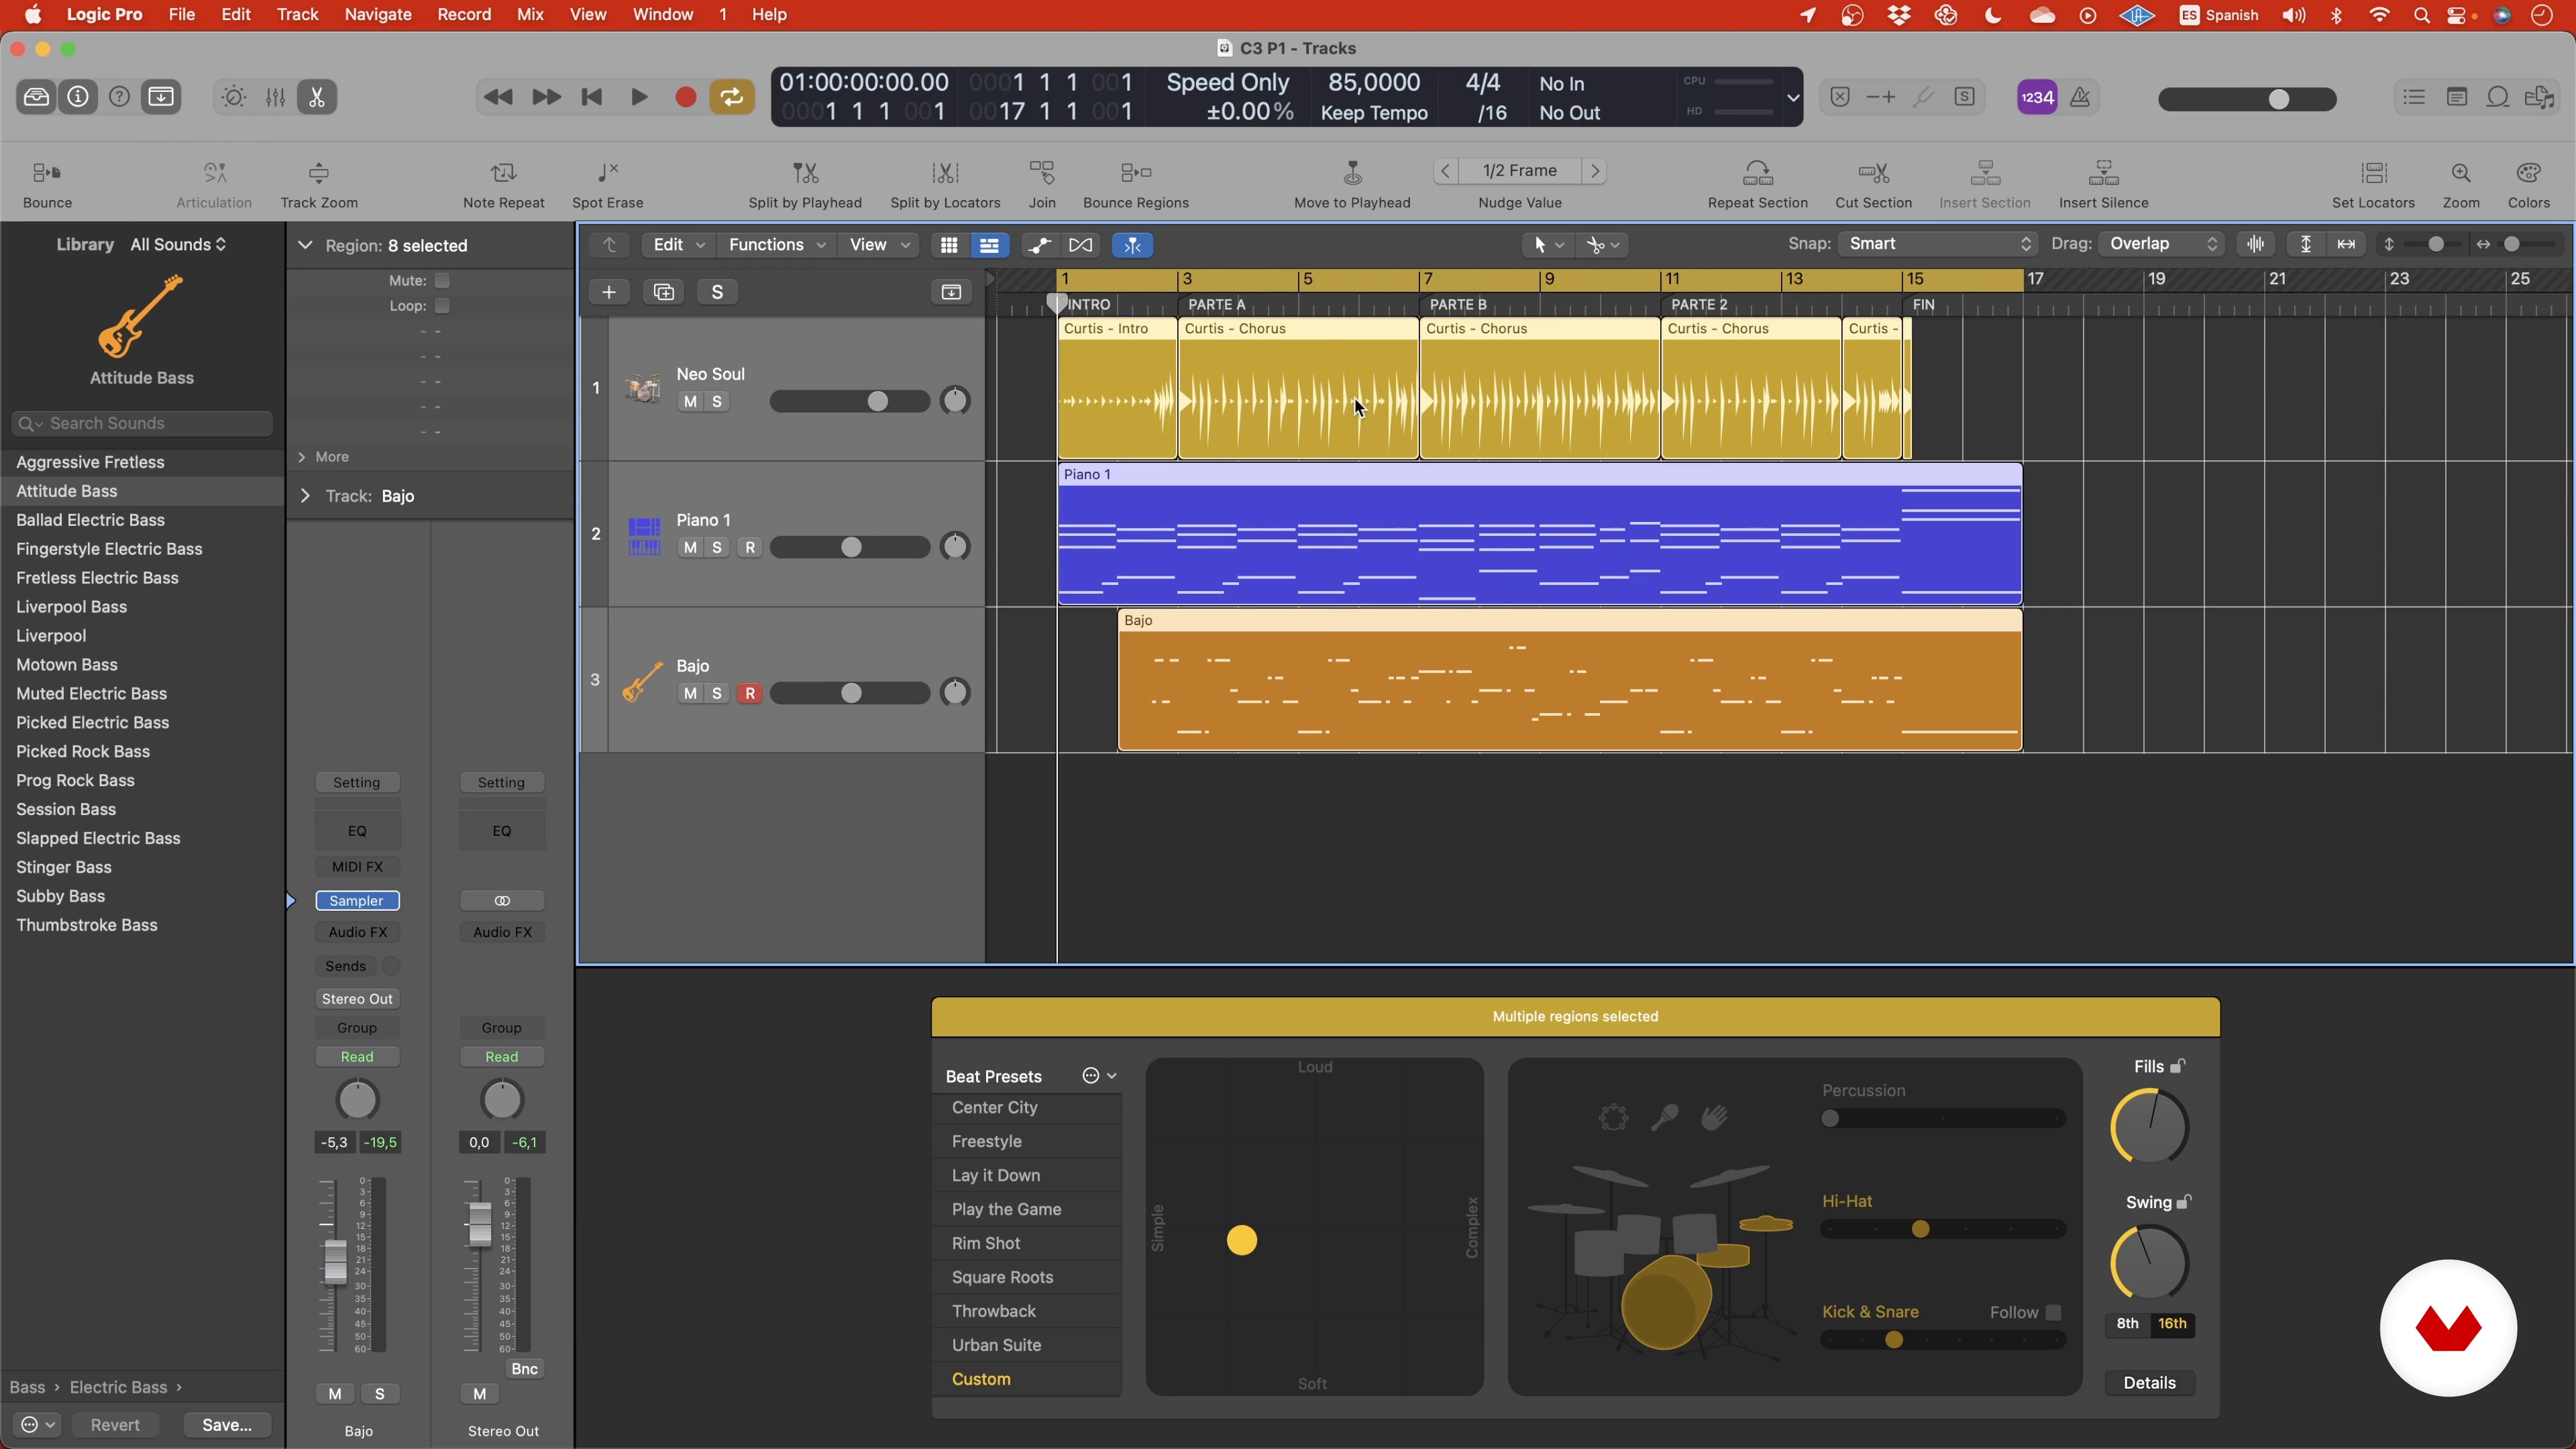Open the Navigate menu
The width and height of the screenshot is (2576, 1449).
tap(378, 15)
